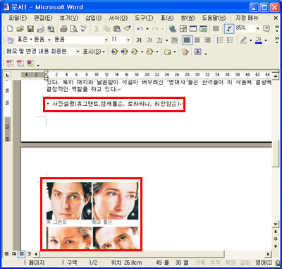Image resolution: width=282 pixels, height=269 pixels.
Task: Click the Print icon in toolbar
Action: tap(63, 29)
